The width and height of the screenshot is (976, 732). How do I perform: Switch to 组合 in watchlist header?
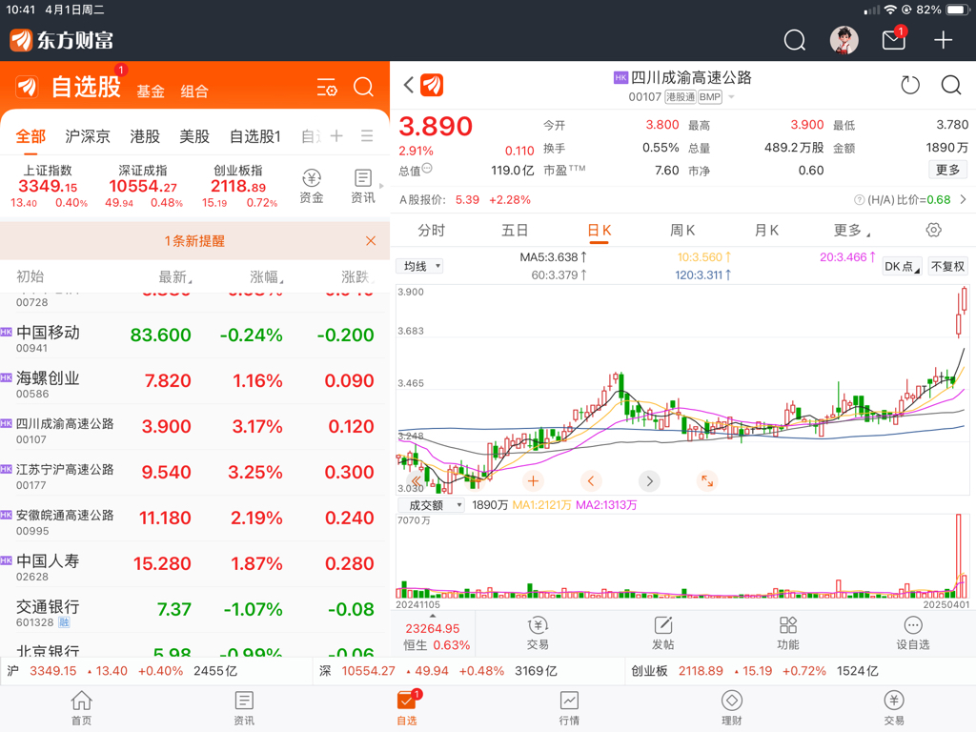point(194,91)
